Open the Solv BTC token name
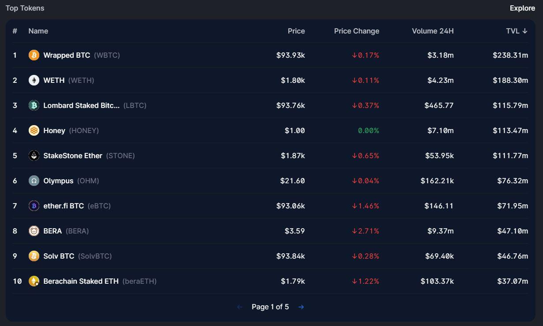Screen dimensions: 543x326 point(59,256)
